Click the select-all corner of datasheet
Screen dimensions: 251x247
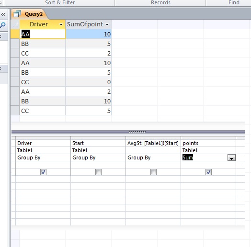point(15,24)
